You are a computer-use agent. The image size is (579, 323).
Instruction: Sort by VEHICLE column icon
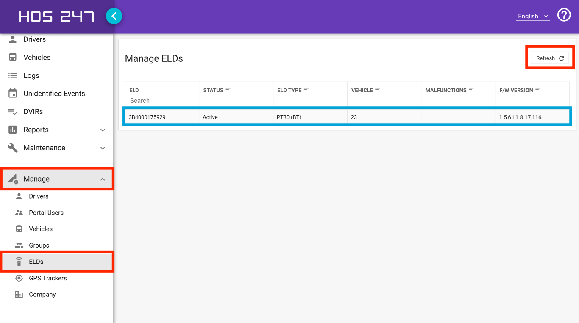click(378, 90)
